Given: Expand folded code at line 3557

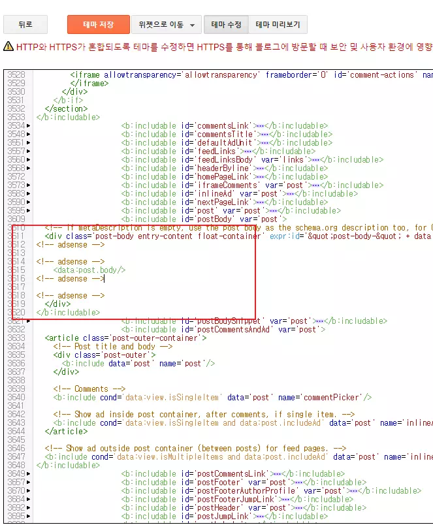Looking at the screenshot, I should click(29, 151).
